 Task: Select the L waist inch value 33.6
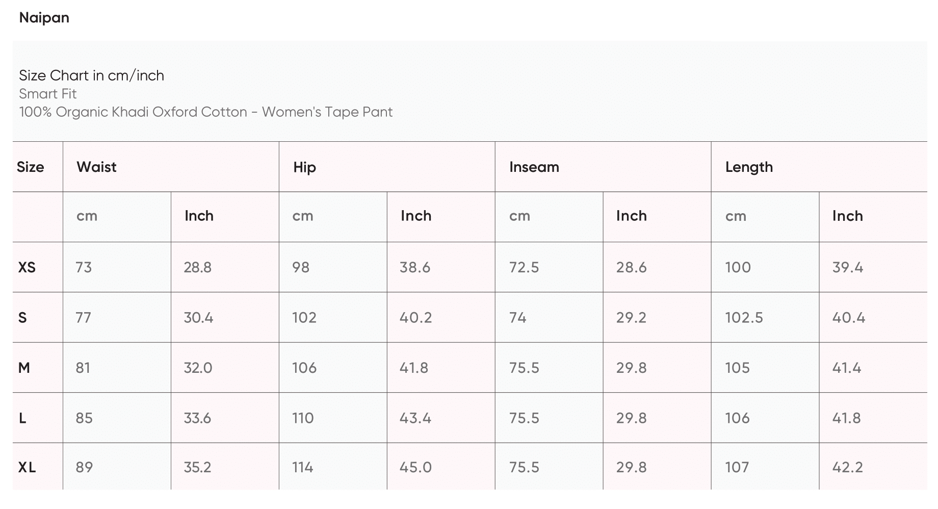(x=197, y=418)
